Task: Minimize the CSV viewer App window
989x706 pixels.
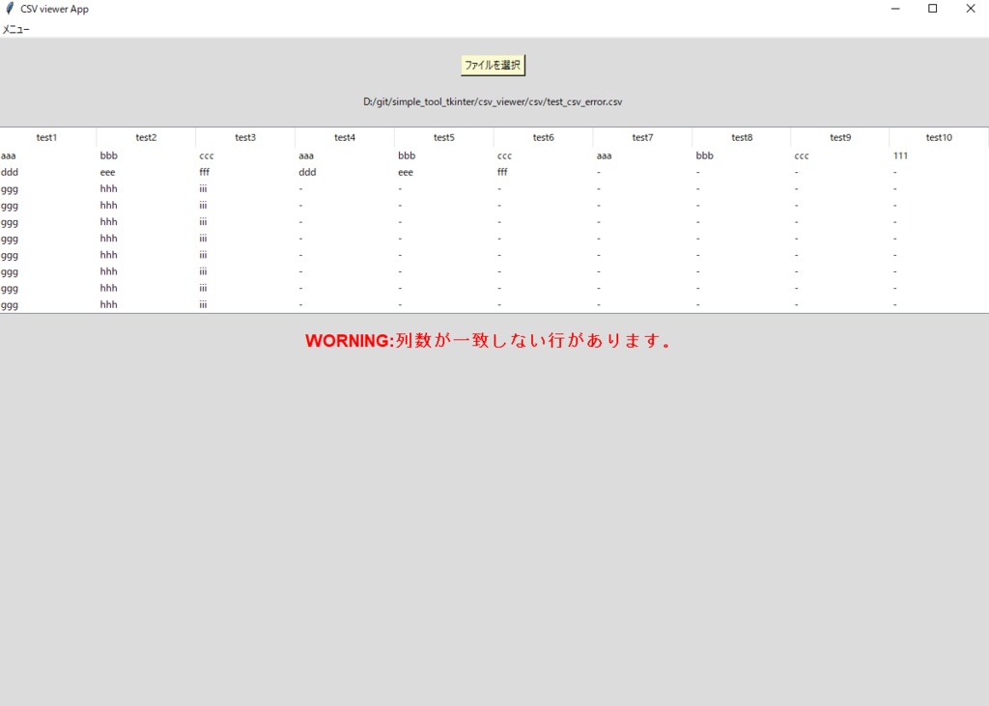Action: pos(894,9)
